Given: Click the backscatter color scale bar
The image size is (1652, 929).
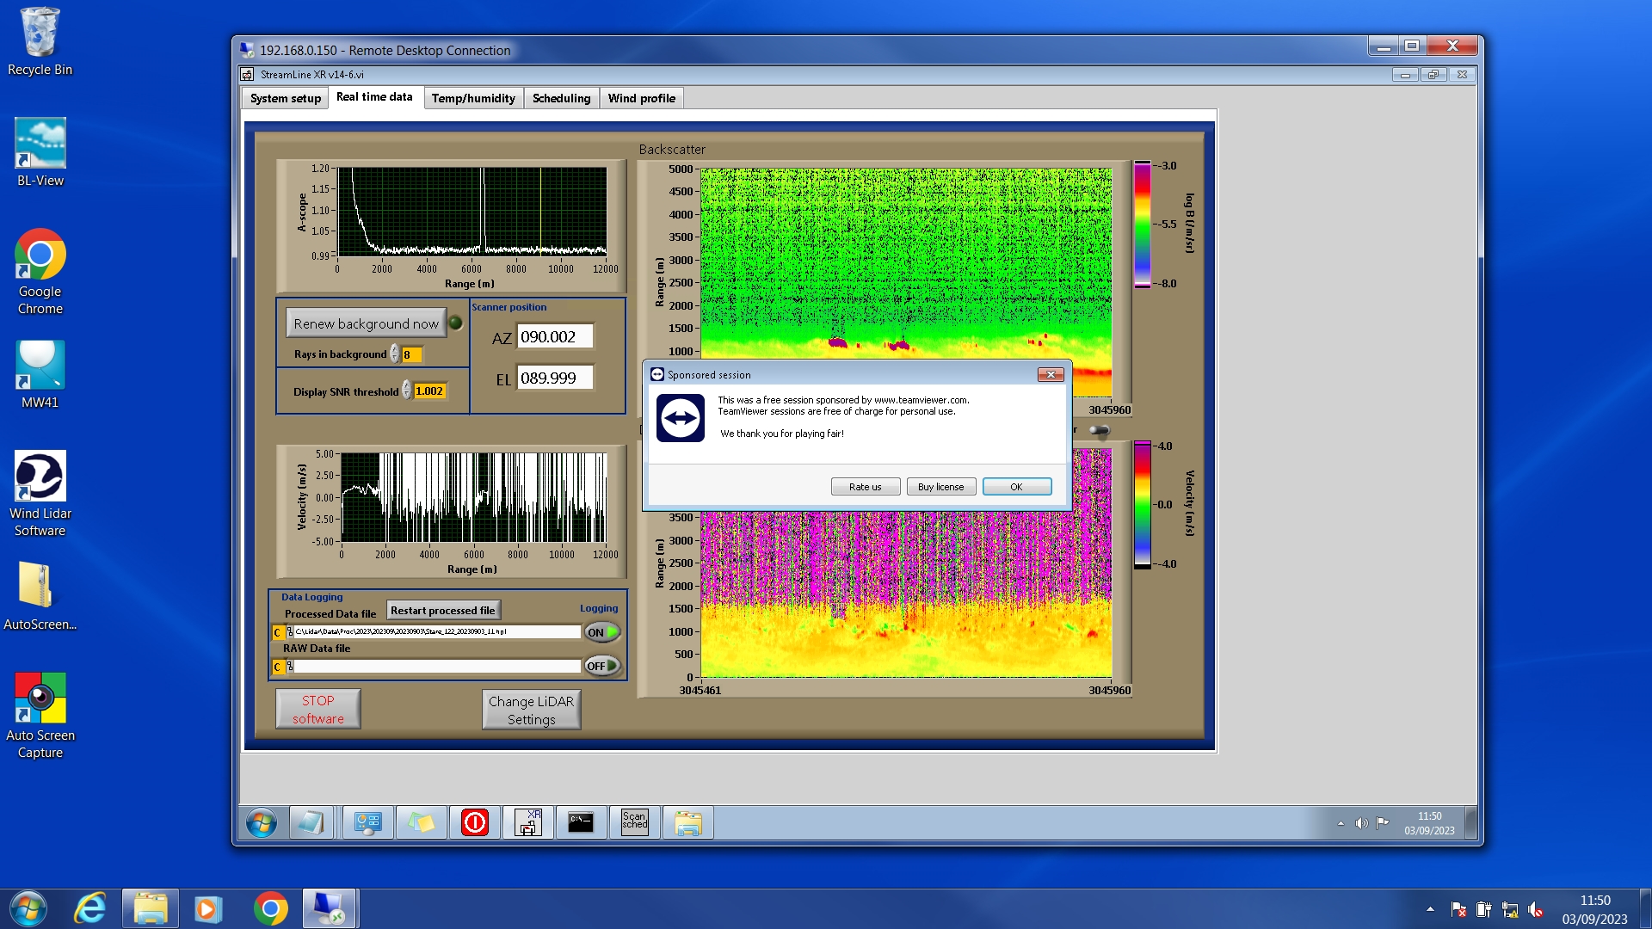Looking at the screenshot, I should click(x=1142, y=224).
